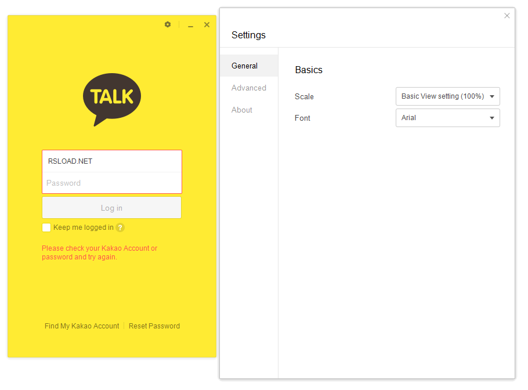
Task: Open the Reset Password link
Action: 154,326
